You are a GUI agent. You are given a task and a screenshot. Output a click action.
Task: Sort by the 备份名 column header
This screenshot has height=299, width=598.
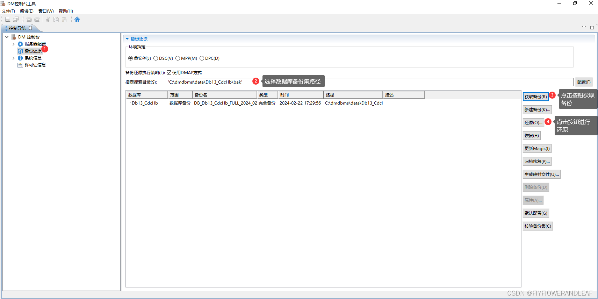(x=225, y=95)
